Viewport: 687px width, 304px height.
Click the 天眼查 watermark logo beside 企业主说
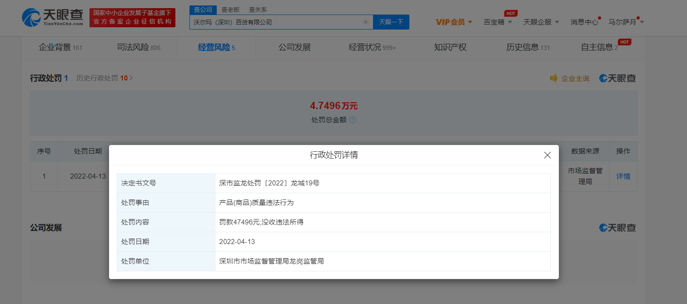tap(617, 78)
